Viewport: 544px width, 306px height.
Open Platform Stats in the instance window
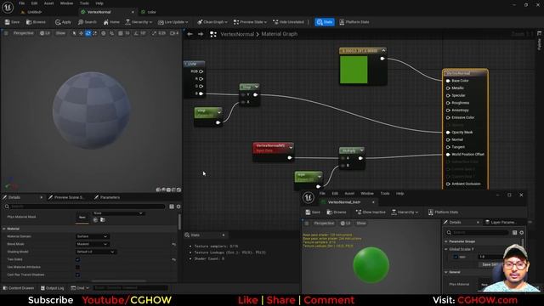443,212
